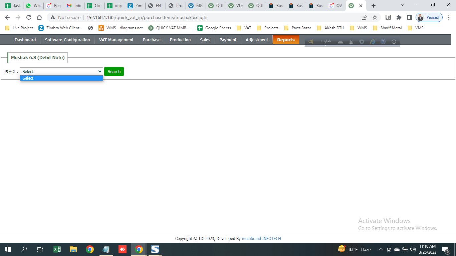
Task: Open the Parts Bazar bookmark folder
Action: 297,28
